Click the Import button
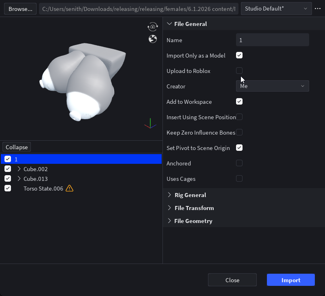 click(291, 280)
